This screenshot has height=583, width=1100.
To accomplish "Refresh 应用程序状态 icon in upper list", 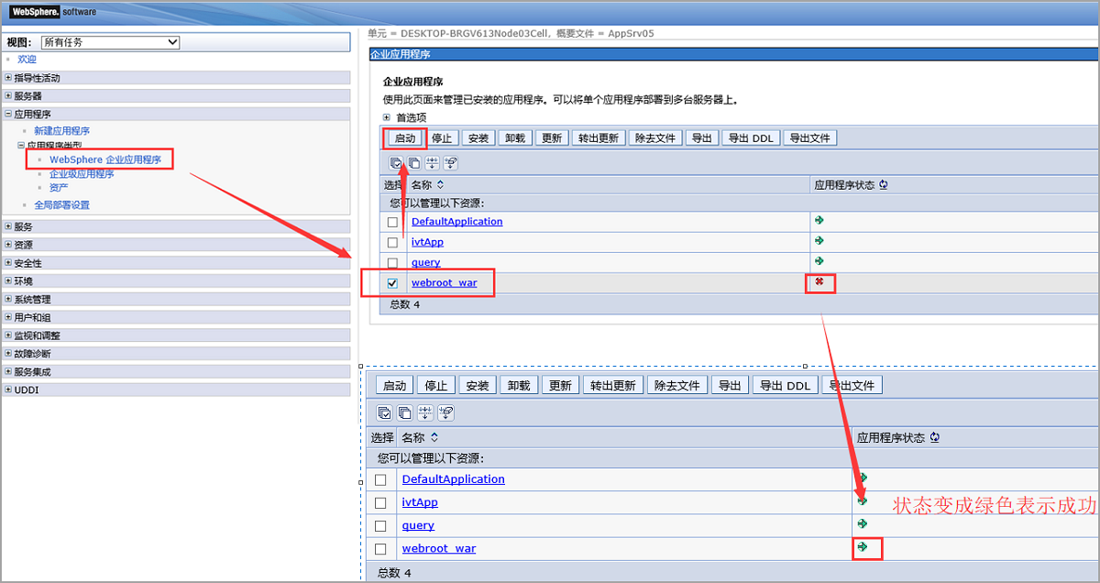I will pyautogui.click(x=884, y=184).
